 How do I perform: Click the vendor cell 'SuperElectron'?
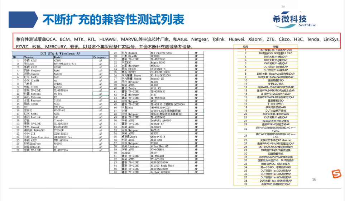coord(40,137)
